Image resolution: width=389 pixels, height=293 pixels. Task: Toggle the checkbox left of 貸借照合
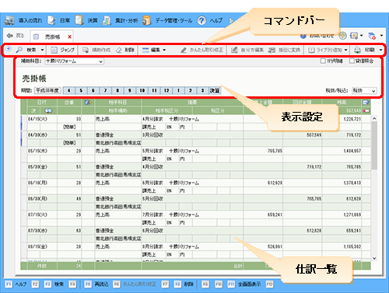(x=323, y=61)
